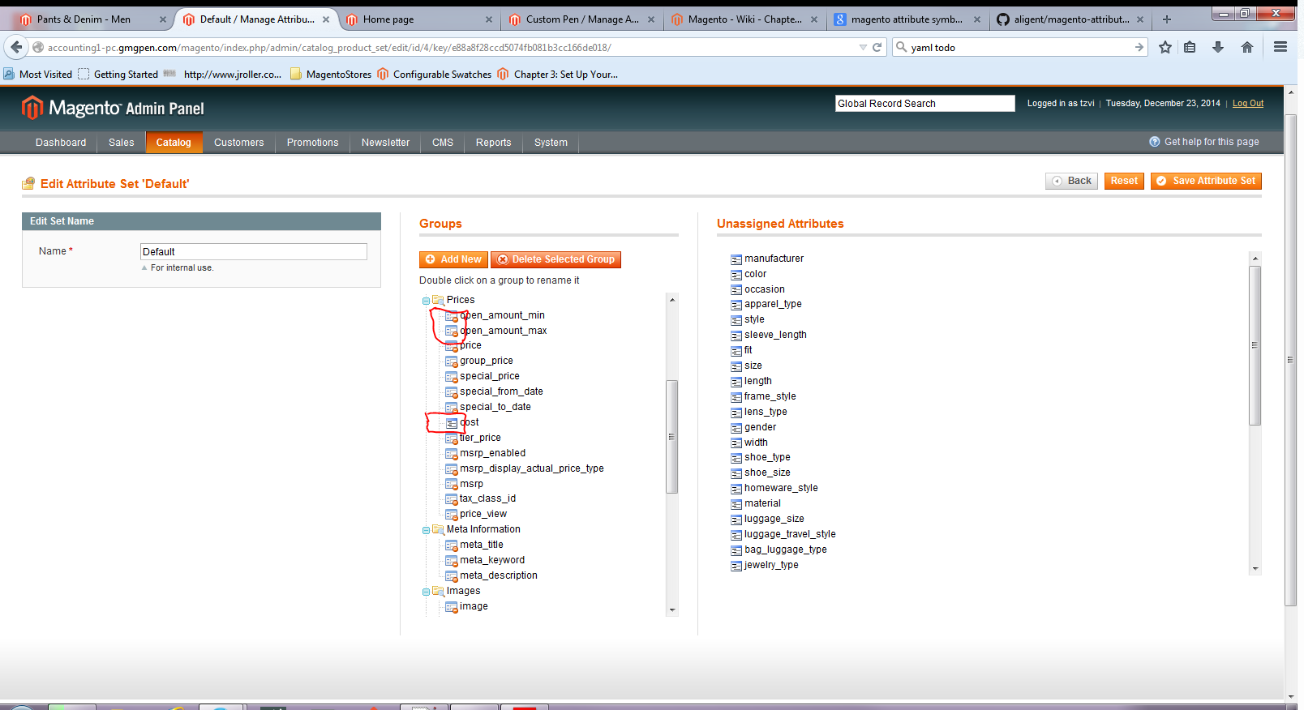
Task: Click Delete Selected Group button
Action: click(x=555, y=259)
